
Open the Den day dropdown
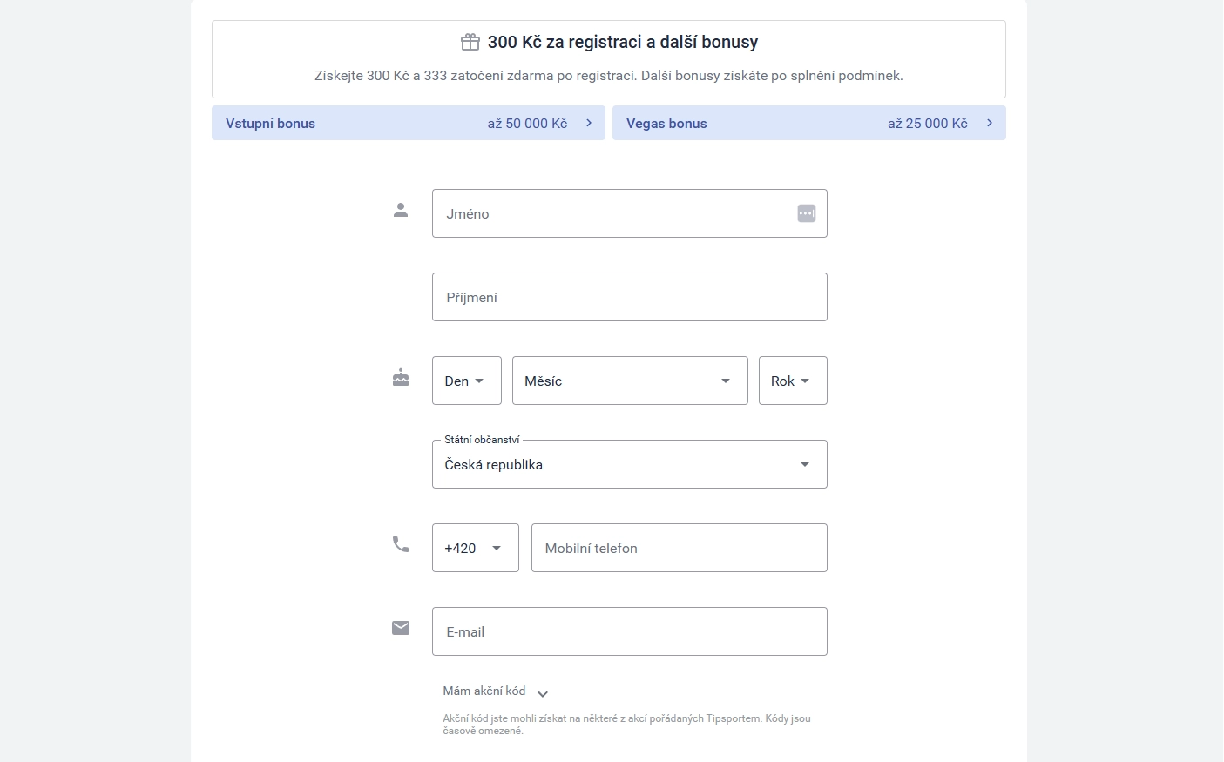click(x=467, y=381)
